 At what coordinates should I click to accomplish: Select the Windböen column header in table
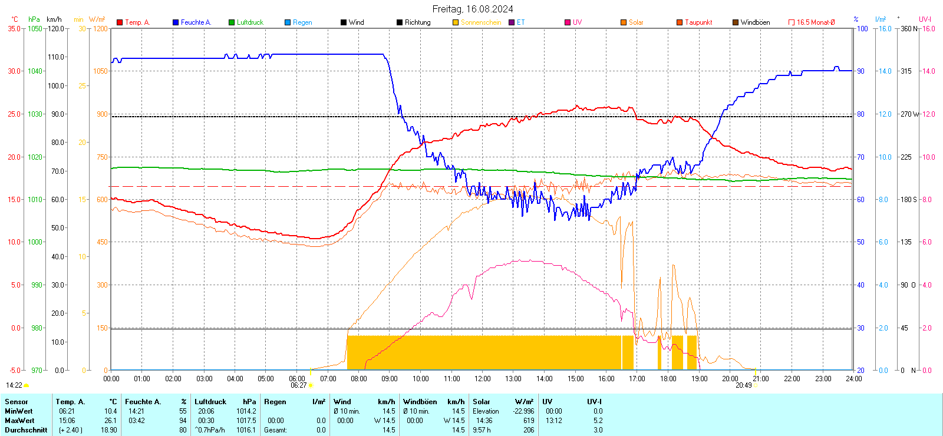pyautogui.click(x=420, y=402)
